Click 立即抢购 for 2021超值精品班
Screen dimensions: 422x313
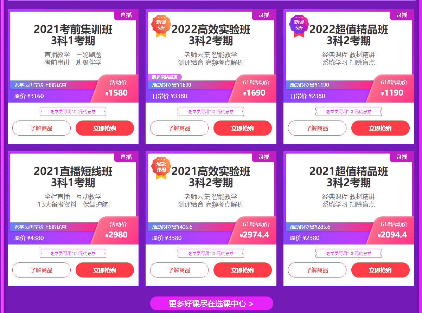click(381, 270)
